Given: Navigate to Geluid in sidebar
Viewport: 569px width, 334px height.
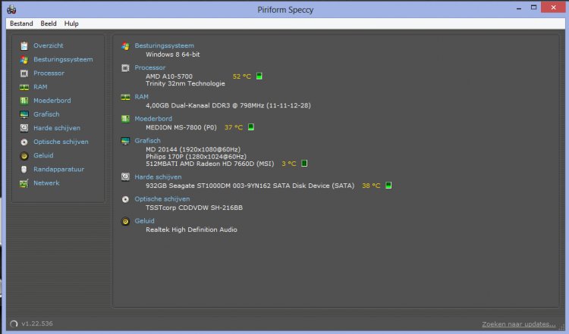Looking at the screenshot, I should [x=43, y=155].
